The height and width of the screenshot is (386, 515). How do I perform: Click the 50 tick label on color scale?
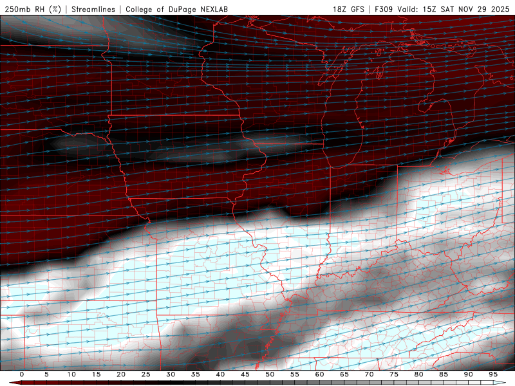click(270, 374)
